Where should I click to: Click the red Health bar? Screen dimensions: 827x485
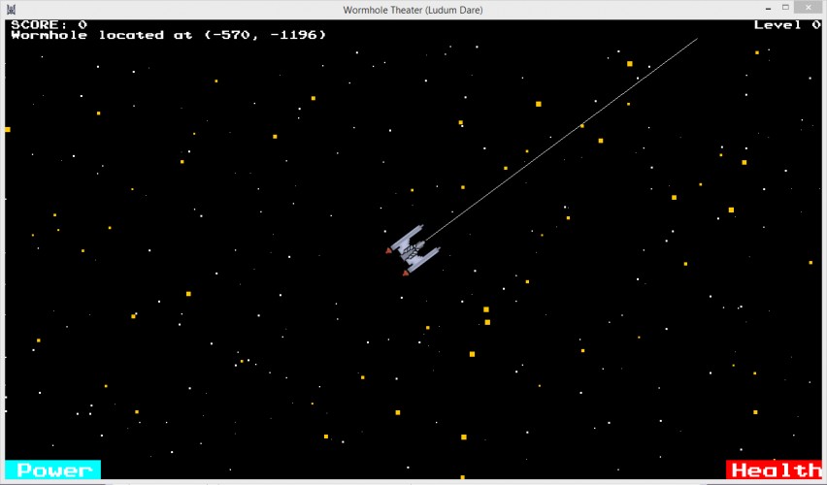[x=774, y=469]
